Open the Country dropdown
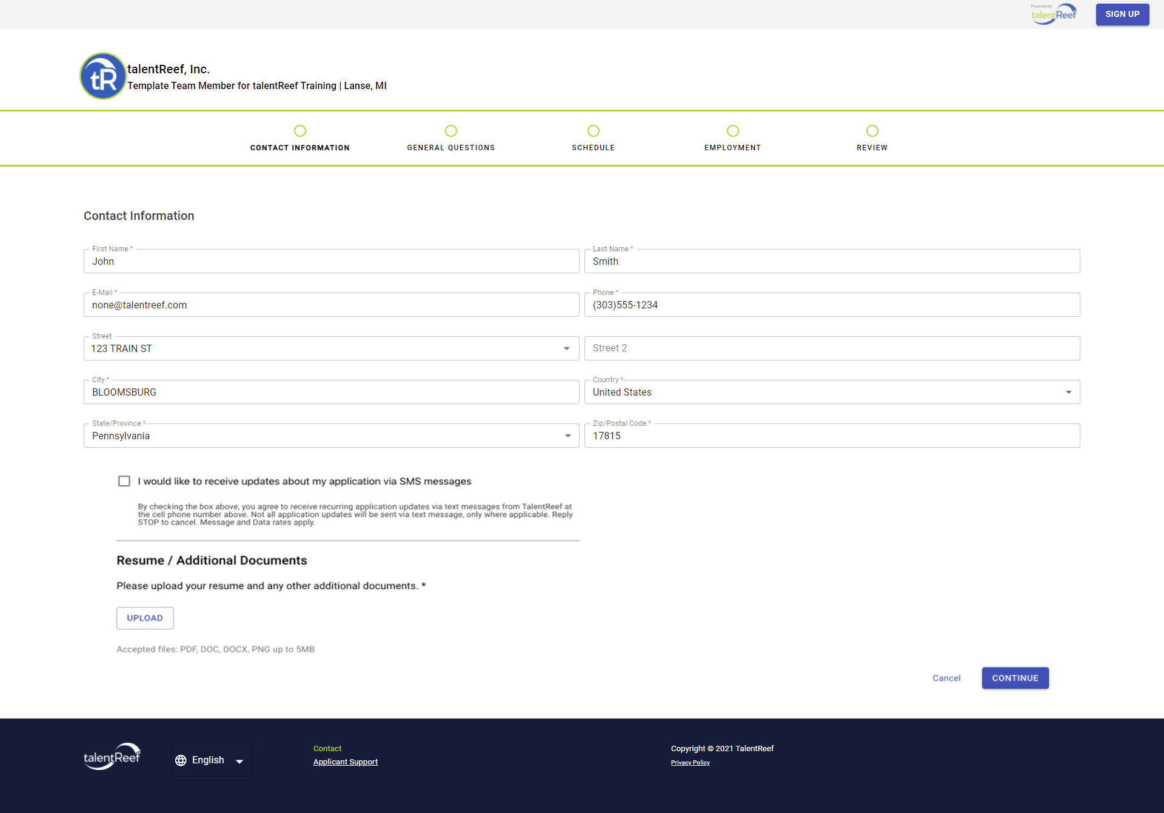This screenshot has height=813, width=1164. point(1069,392)
